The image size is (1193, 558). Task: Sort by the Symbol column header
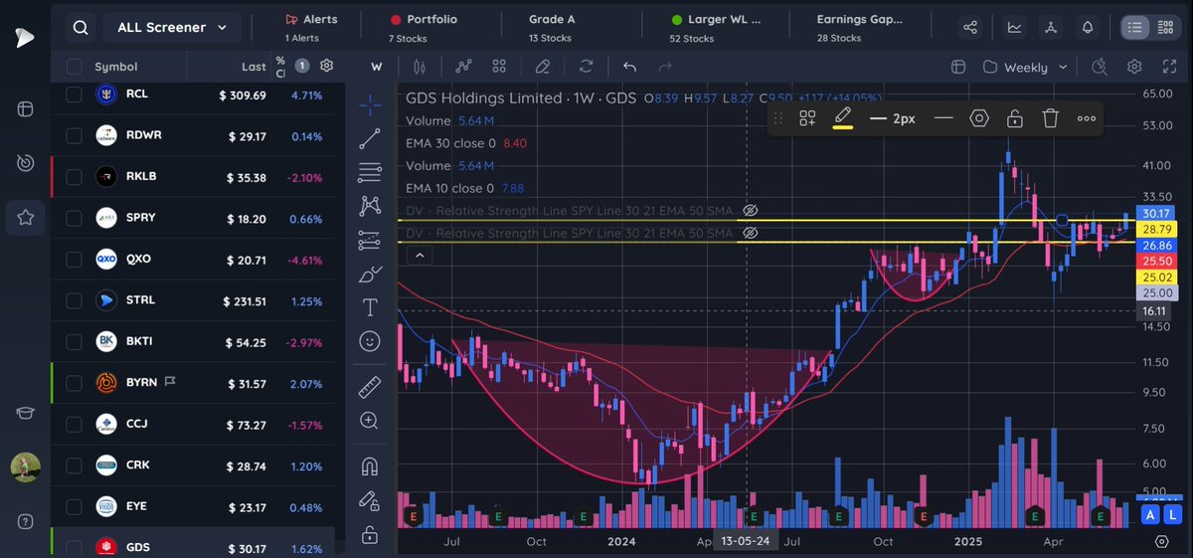coord(116,67)
